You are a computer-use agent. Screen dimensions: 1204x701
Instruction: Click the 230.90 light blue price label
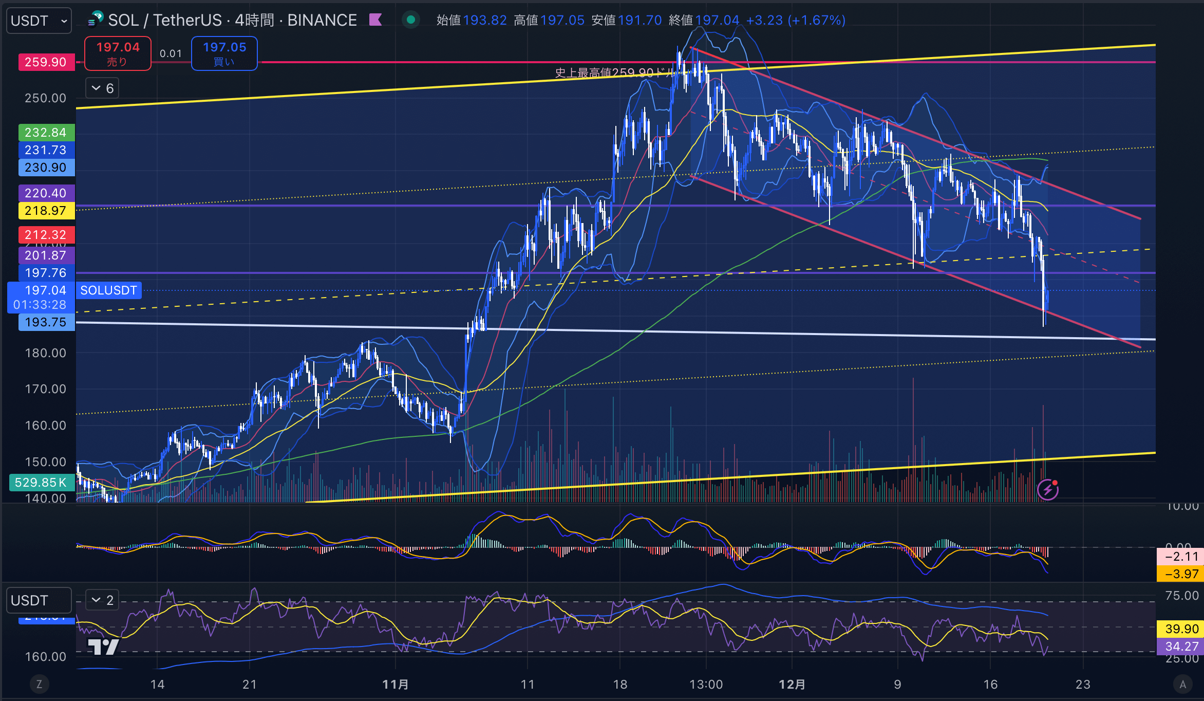46,168
